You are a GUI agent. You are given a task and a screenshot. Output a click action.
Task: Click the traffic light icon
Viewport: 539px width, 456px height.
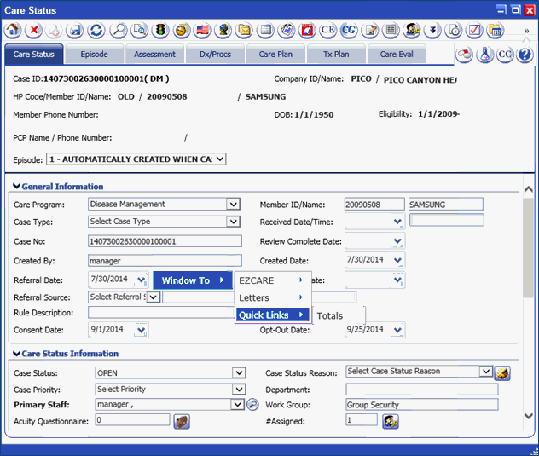[x=159, y=30]
